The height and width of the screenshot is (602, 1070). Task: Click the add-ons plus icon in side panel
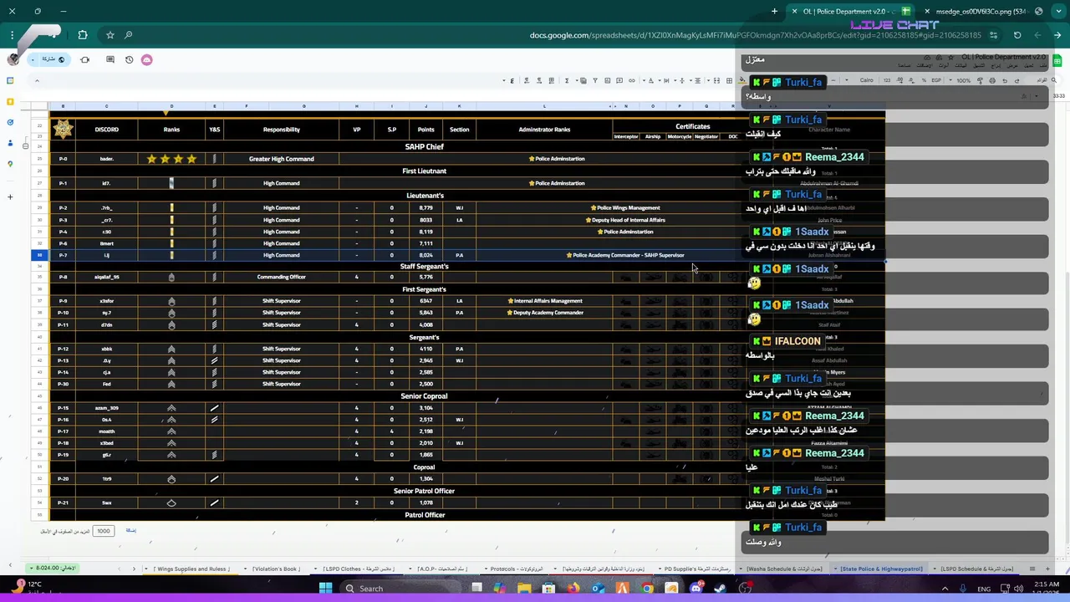10,197
